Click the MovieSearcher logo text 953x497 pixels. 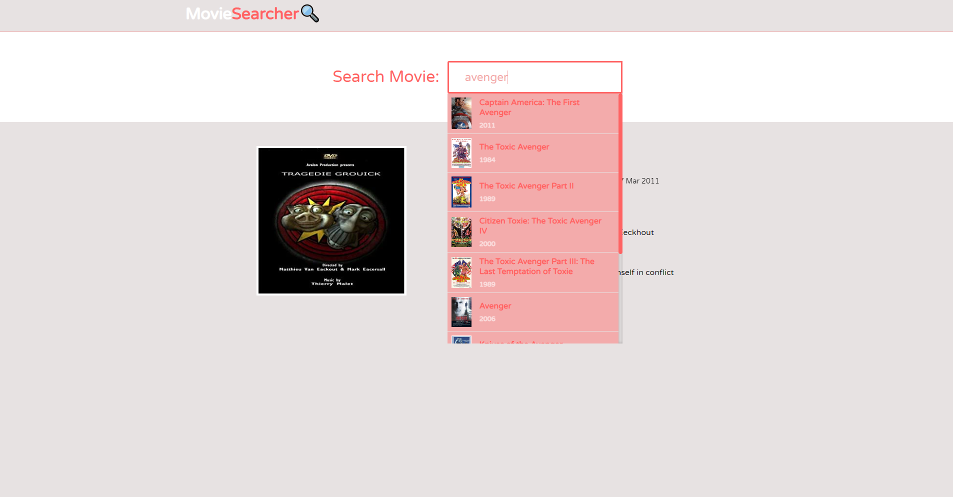tap(242, 13)
